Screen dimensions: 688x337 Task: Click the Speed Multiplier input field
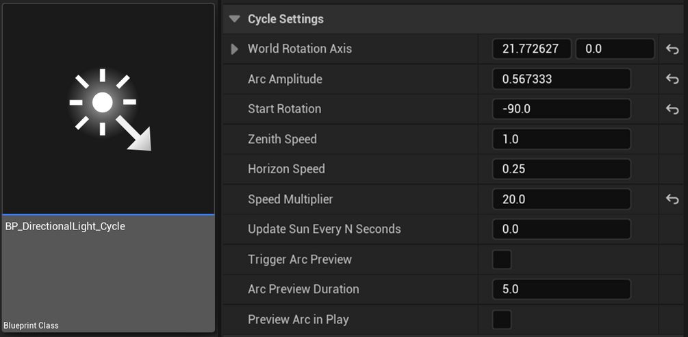(561, 199)
